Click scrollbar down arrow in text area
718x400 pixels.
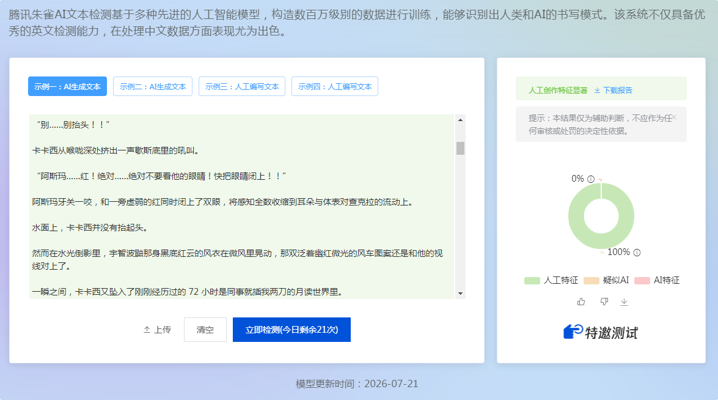click(460, 293)
